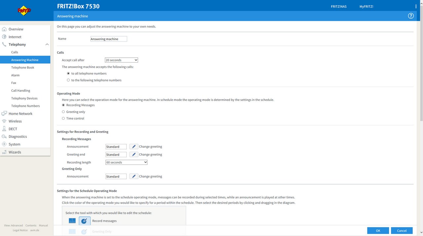The width and height of the screenshot is (423, 236).
Task: Click the OK button
Action: pos(378,231)
